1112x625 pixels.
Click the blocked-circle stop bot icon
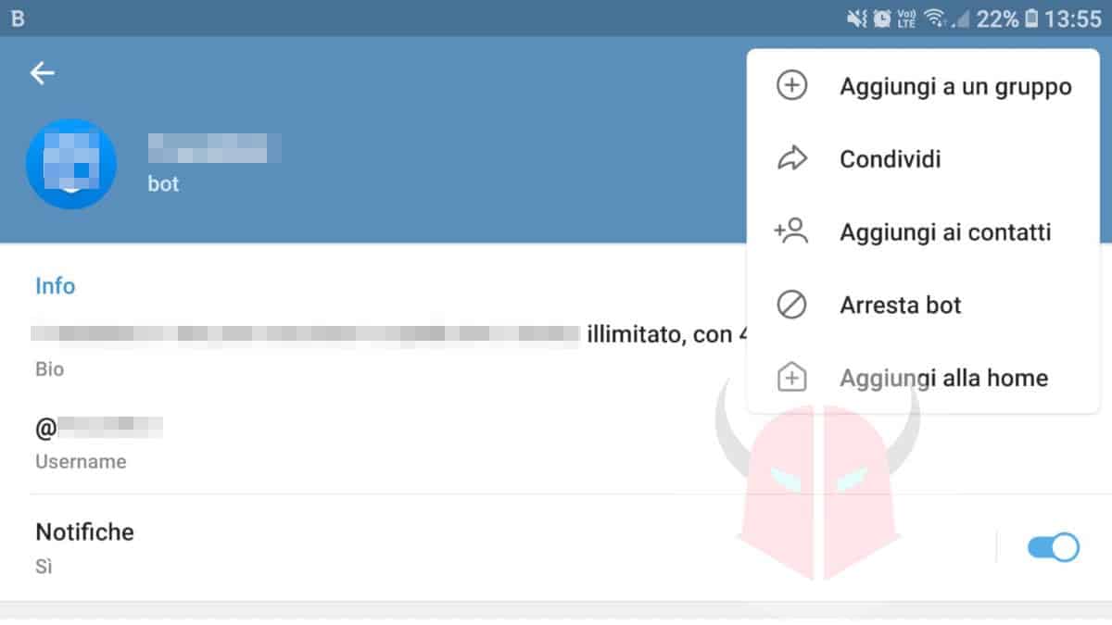791,305
